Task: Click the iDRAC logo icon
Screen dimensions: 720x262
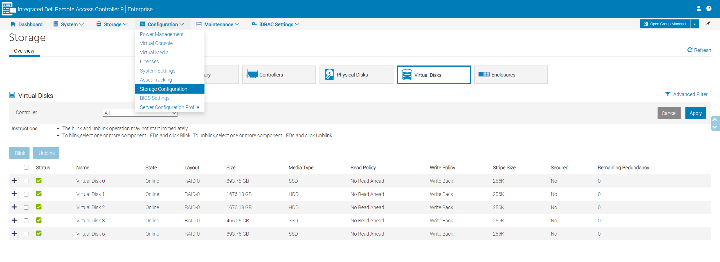Action: click(8, 9)
